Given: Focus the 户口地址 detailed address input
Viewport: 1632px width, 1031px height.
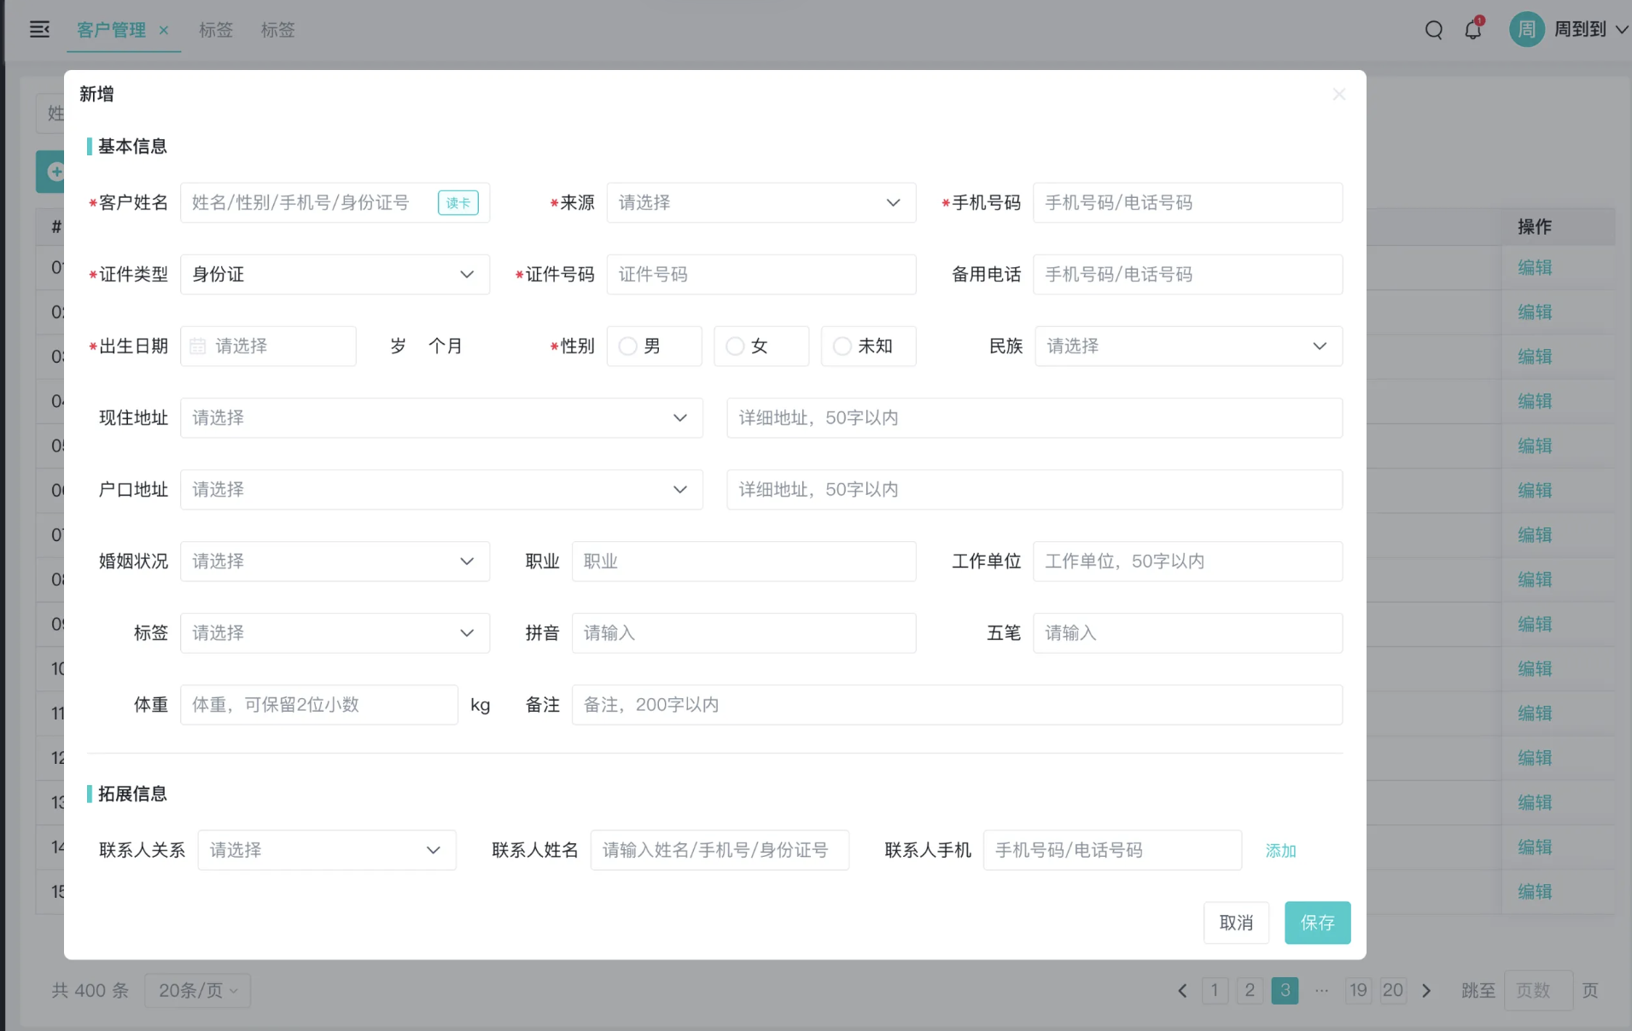Looking at the screenshot, I should point(1035,489).
